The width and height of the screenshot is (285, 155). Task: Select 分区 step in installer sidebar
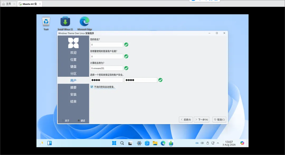coord(73,74)
